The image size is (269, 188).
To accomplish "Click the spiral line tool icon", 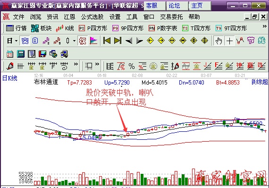I will 64,66.
